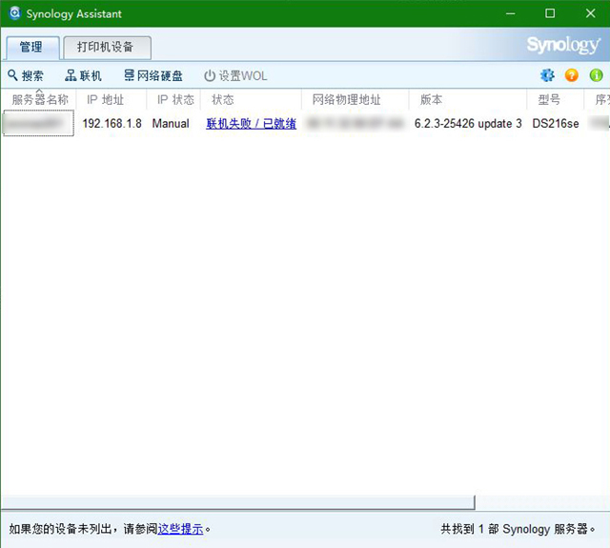Minimize the Synology Assistant window

(511, 13)
